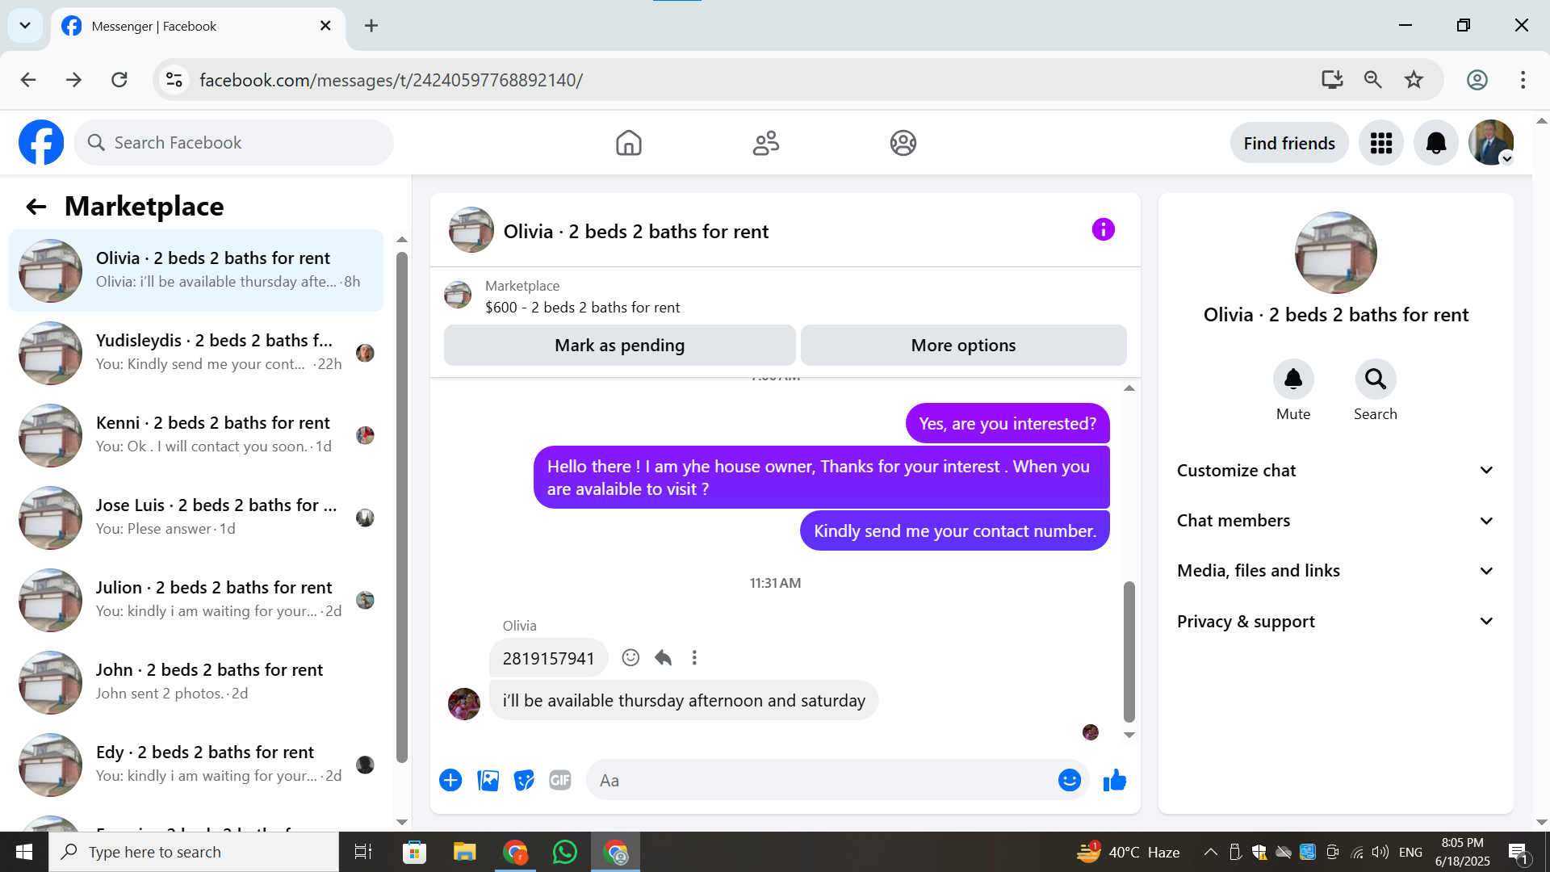The width and height of the screenshot is (1550, 872).
Task: Click the browser address bar URL
Action: pos(392,80)
